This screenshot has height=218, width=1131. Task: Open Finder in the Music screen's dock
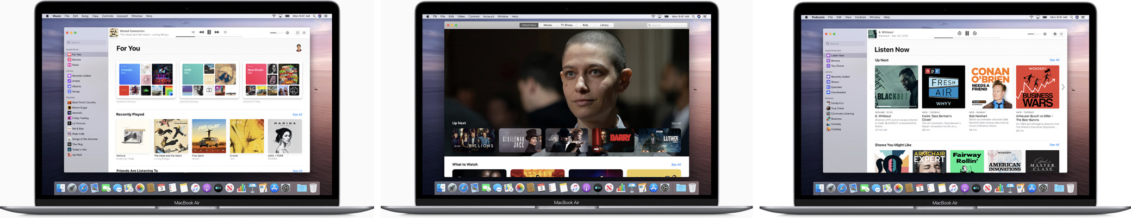(x=60, y=188)
